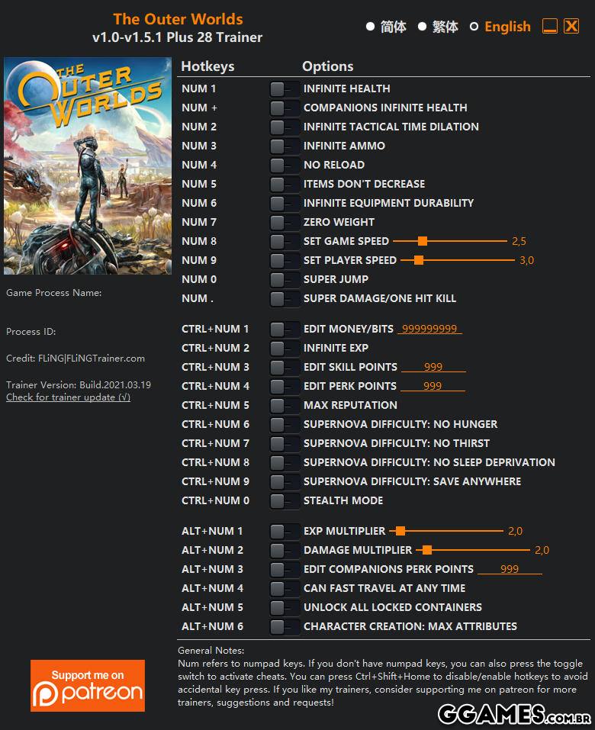595x730 pixels.
Task: Minimize the trainer window
Action: (x=550, y=27)
